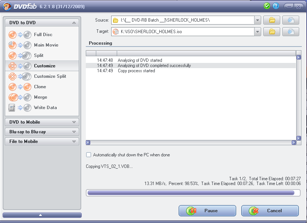Click the narrow first log column header

(91, 53)
